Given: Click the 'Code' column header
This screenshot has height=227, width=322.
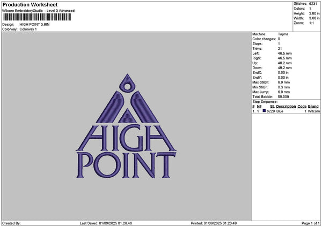Looking at the screenshot, I should (302, 107).
